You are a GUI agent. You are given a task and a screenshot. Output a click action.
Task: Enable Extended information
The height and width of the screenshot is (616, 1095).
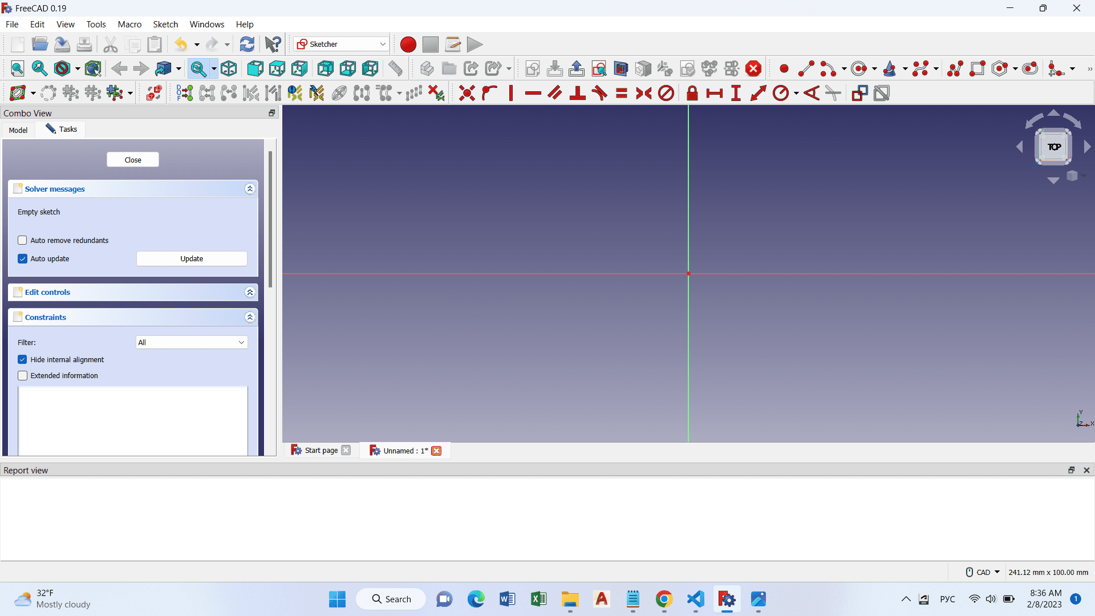pyautogui.click(x=22, y=375)
